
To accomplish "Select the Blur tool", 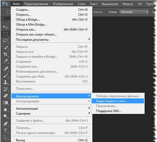I will click(x=5, y=109).
